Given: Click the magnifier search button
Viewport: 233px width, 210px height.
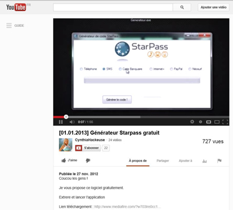Looking at the screenshot, I should (x=182, y=8).
